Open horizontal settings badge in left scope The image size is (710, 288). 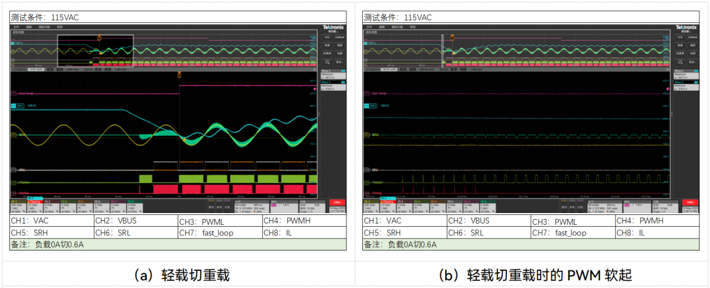pyautogui.click(x=252, y=206)
